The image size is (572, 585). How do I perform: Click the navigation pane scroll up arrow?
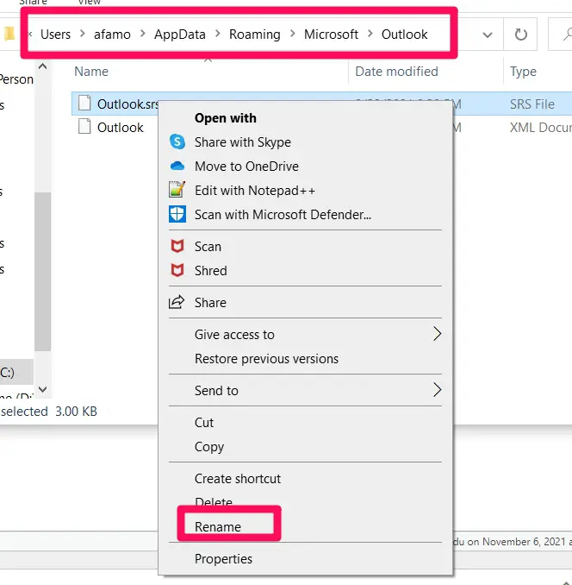(x=43, y=66)
